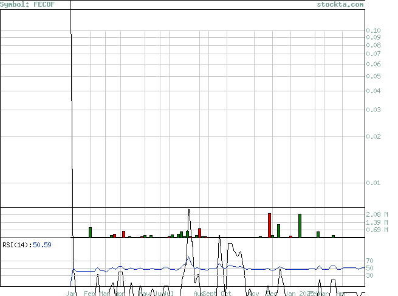Click the 0.01 price axis label
Image resolution: width=398 pixels, height=296 pixels.
pyautogui.click(x=373, y=183)
